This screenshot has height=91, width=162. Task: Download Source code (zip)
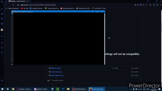tap(56, 72)
